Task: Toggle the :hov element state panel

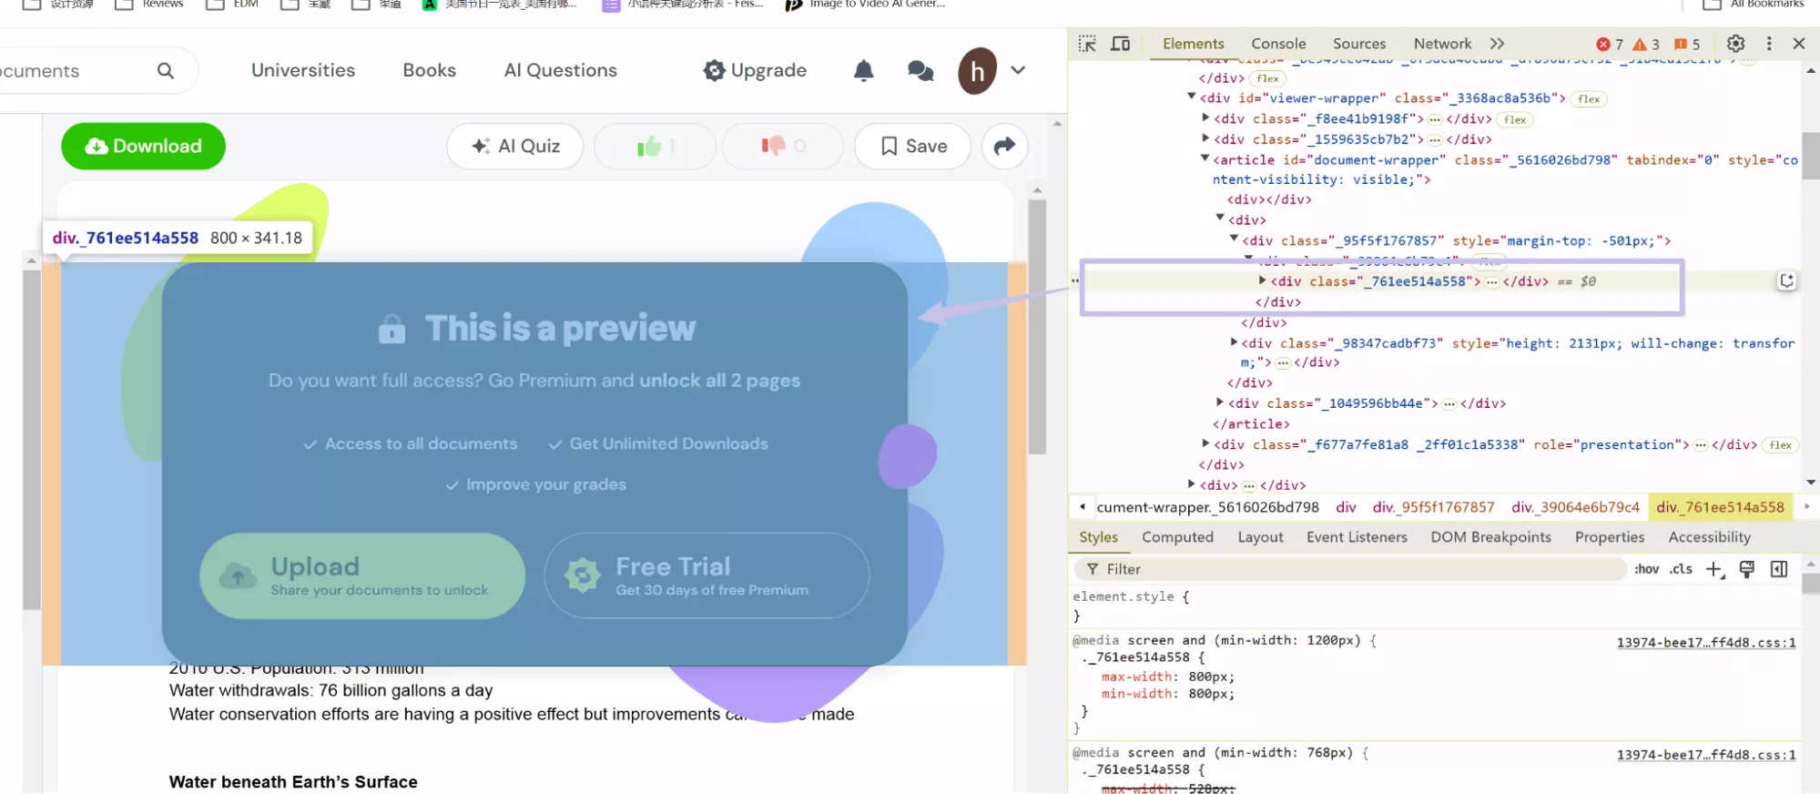Action: point(1646,569)
